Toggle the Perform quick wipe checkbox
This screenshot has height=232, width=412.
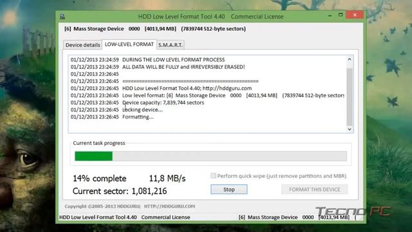point(213,176)
